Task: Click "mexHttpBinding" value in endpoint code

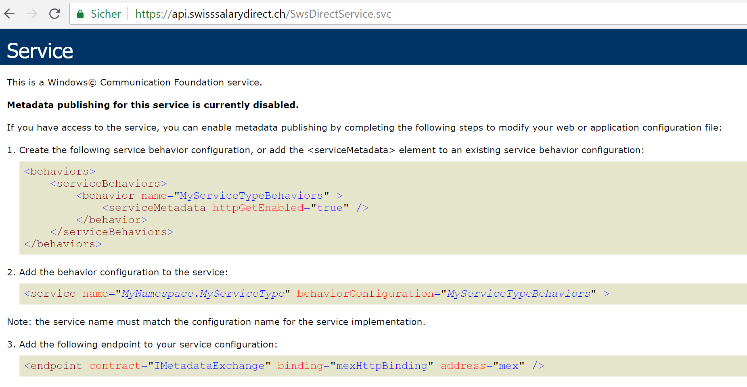Action: tap(381, 366)
